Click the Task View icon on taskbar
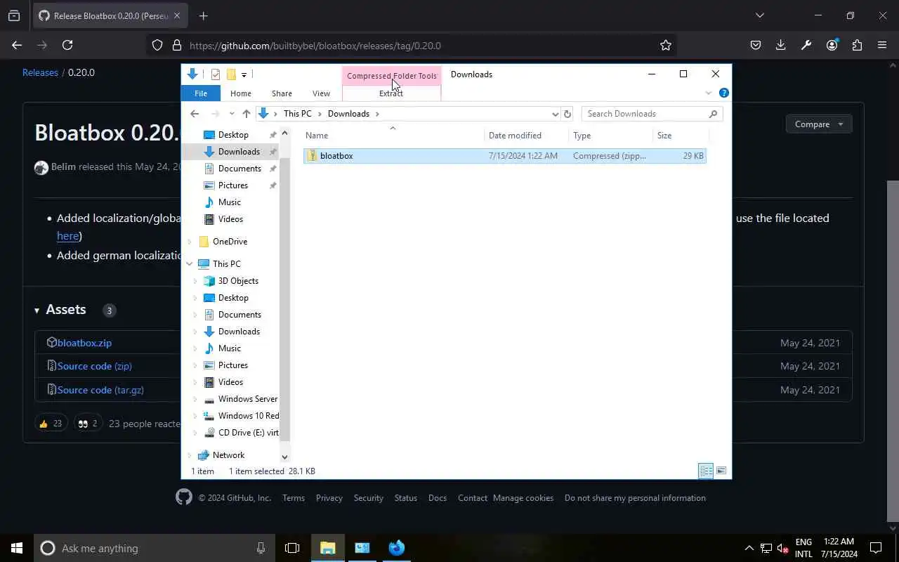899x562 pixels. pos(292,548)
